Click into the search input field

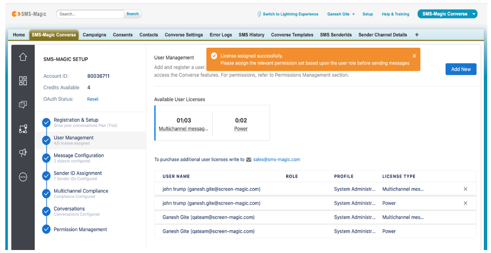(x=90, y=14)
